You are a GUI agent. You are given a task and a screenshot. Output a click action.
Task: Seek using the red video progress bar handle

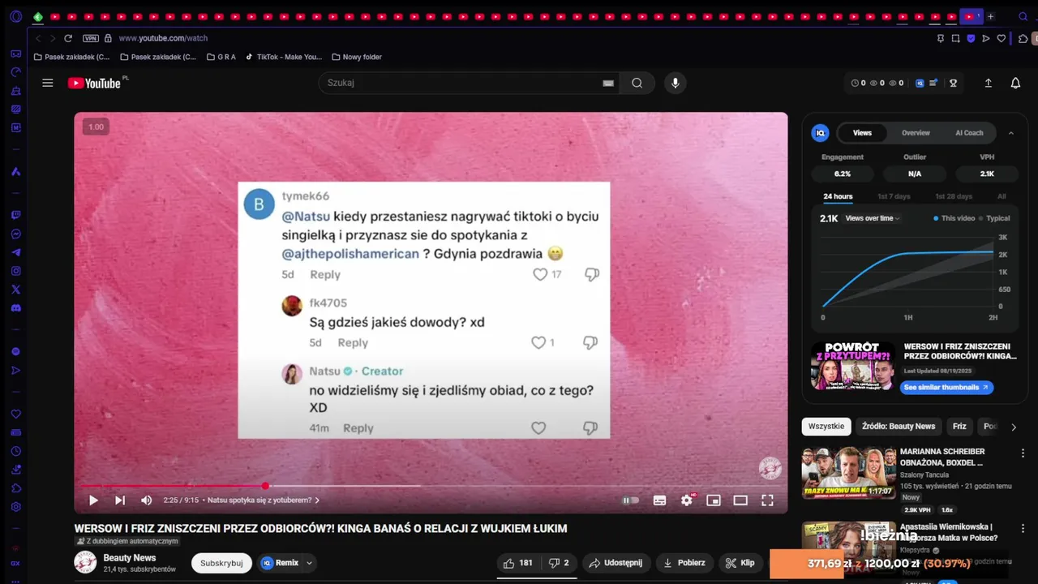click(265, 486)
